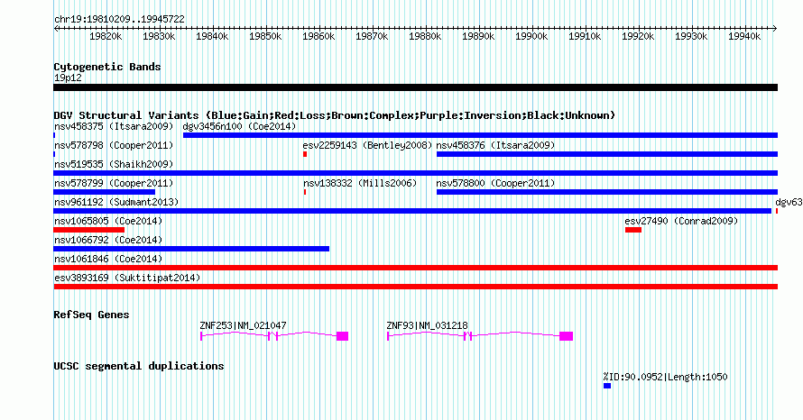Image resolution: width=803 pixels, height=420 pixels.
Task: Open variant nsv961192 (Sudmant2013) label
Action: pos(116,202)
